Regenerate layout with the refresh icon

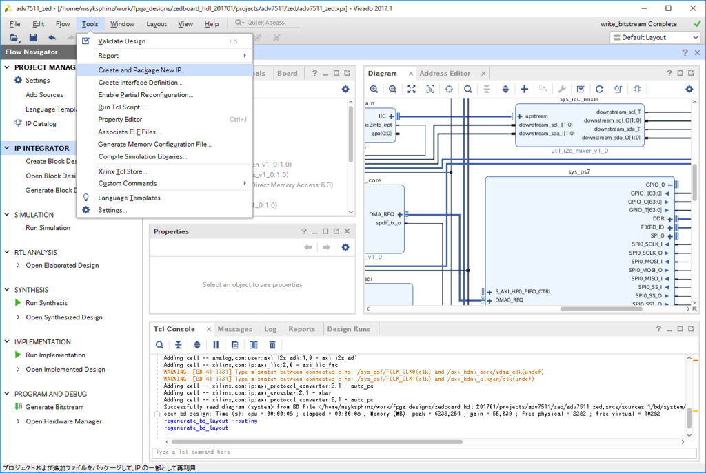(x=599, y=89)
